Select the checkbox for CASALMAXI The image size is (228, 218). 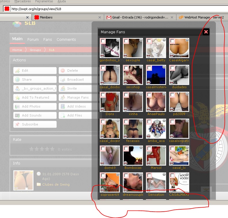click(x=172, y=175)
